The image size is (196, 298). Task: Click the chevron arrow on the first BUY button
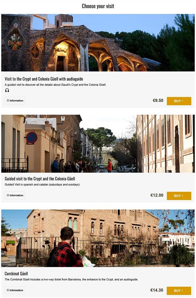pos(183,101)
